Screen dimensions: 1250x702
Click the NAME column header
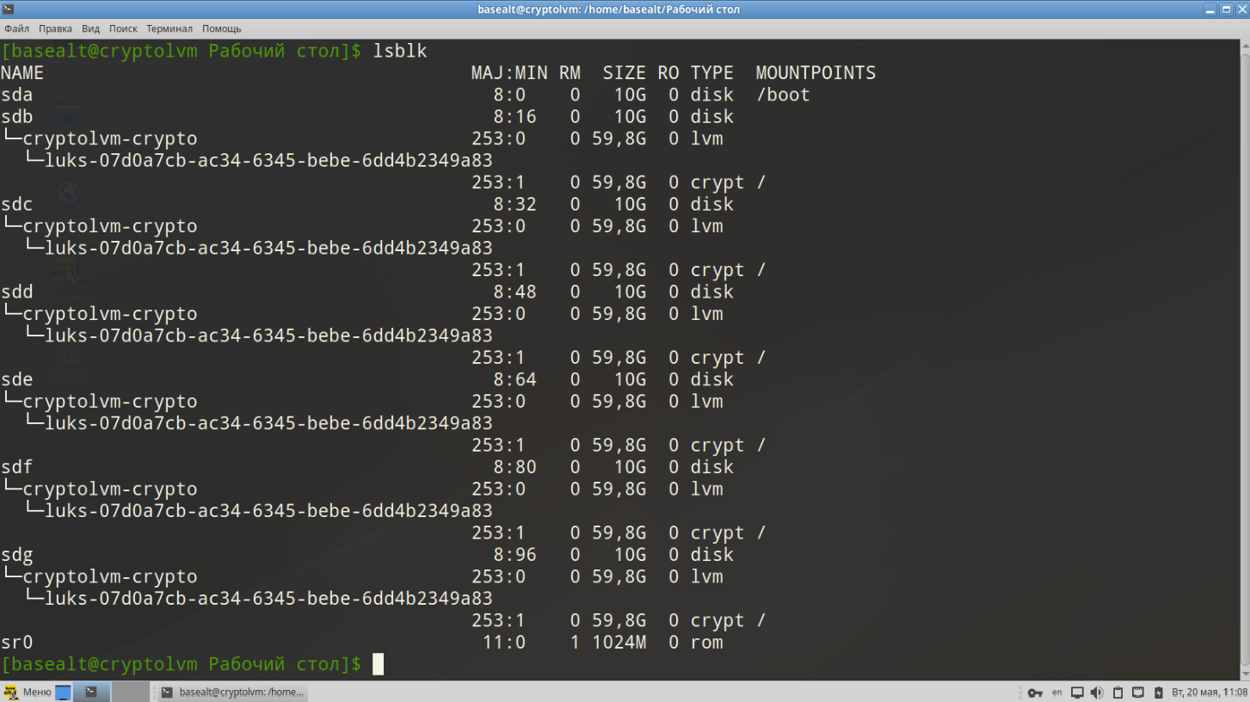[22, 73]
